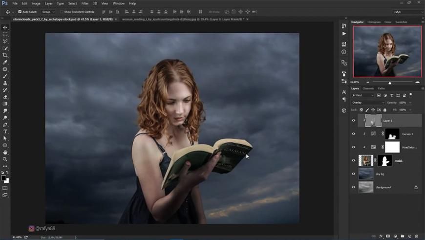The width and height of the screenshot is (425, 240).
Task: Hide the sky bg layer
Action: coord(354,174)
